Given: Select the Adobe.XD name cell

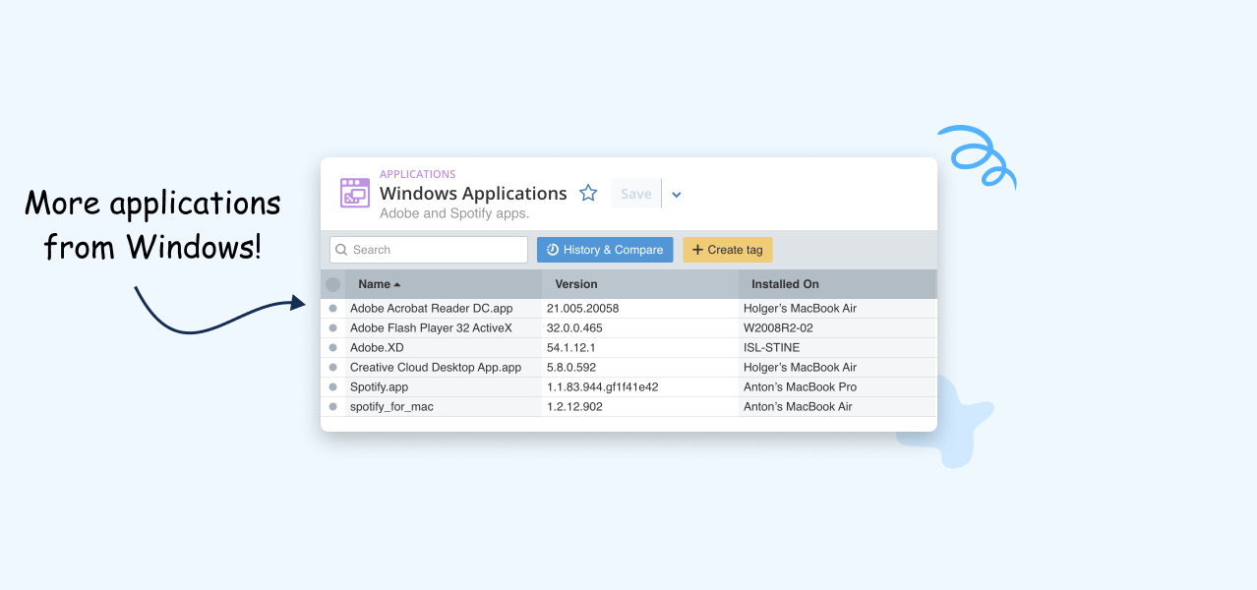Looking at the screenshot, I should (x=444, y=347).
